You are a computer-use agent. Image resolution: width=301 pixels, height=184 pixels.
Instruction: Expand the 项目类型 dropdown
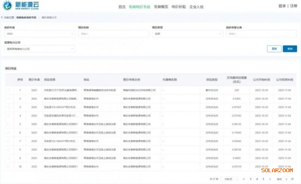coord(187,34)
